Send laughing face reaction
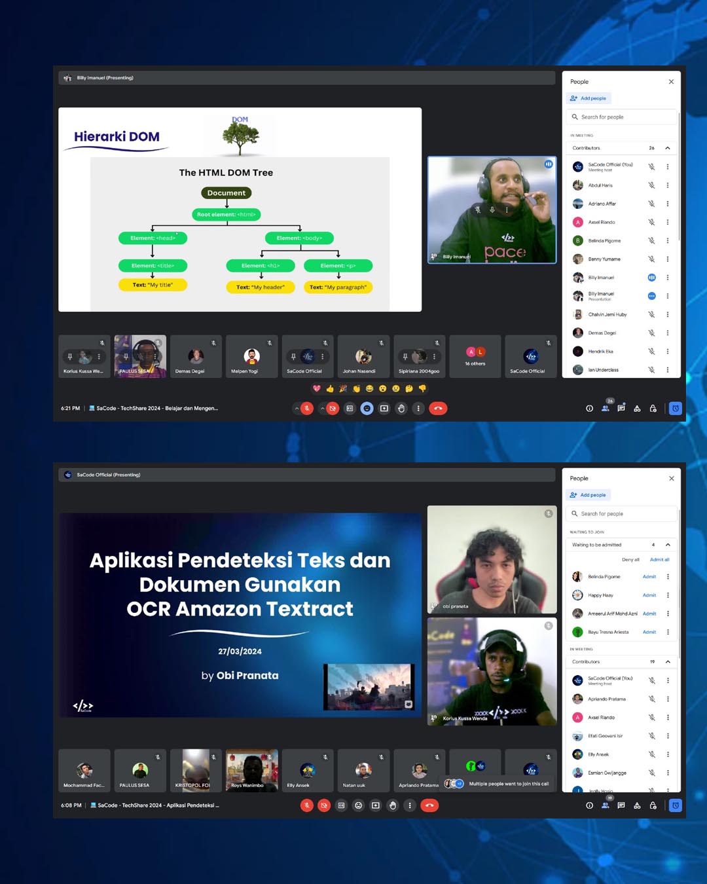Screen dimensions: 707x884 [x=369, y=389]
